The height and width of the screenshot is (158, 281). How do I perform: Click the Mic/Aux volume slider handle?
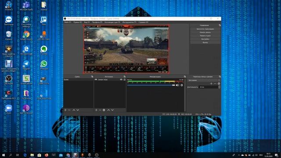(x=173, y=85)
